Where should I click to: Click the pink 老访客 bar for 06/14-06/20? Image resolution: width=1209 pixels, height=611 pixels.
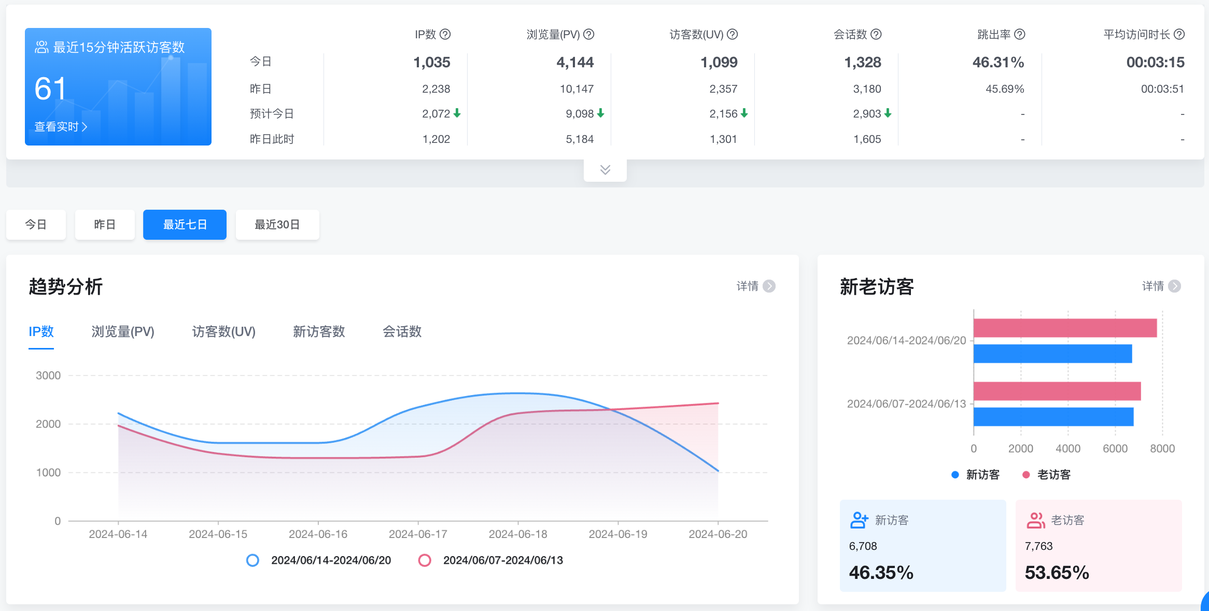tap(1065, 328)
